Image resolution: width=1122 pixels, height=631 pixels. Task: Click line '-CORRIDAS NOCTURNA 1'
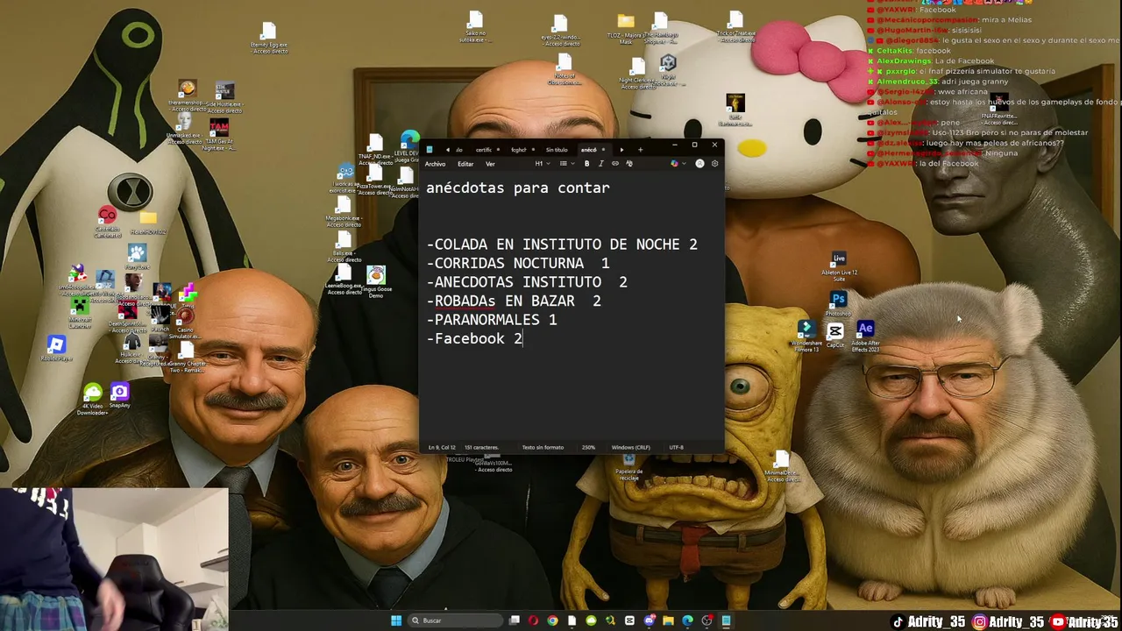[x=518, y=263]
